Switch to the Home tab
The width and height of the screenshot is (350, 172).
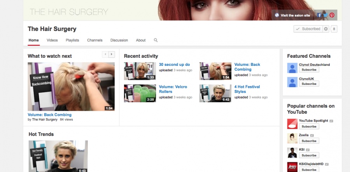tap(34, 40)
